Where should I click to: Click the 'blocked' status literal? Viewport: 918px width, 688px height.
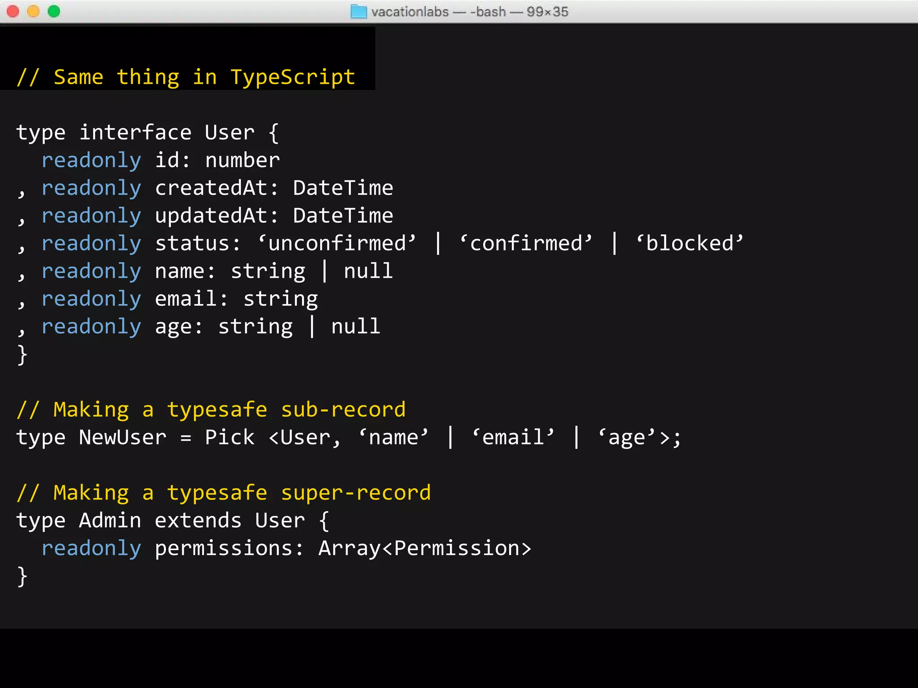point(689,243)
